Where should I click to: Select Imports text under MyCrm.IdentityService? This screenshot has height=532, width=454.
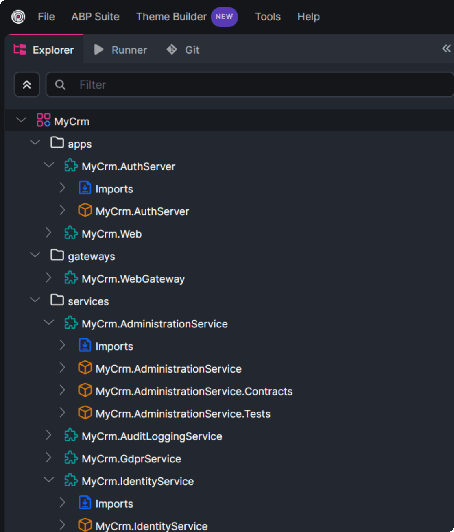[114, 504]
